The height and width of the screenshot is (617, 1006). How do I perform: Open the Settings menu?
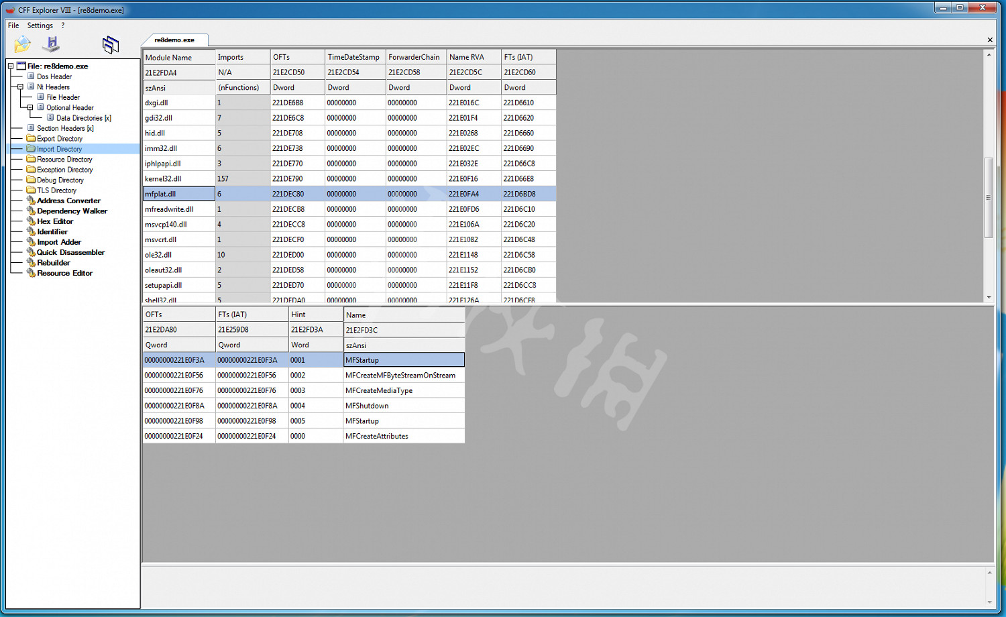[x=40, y=25]
